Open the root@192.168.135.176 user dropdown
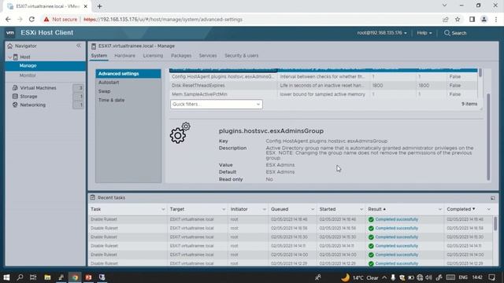The image size is (504, 283). (x=382, y=33)
